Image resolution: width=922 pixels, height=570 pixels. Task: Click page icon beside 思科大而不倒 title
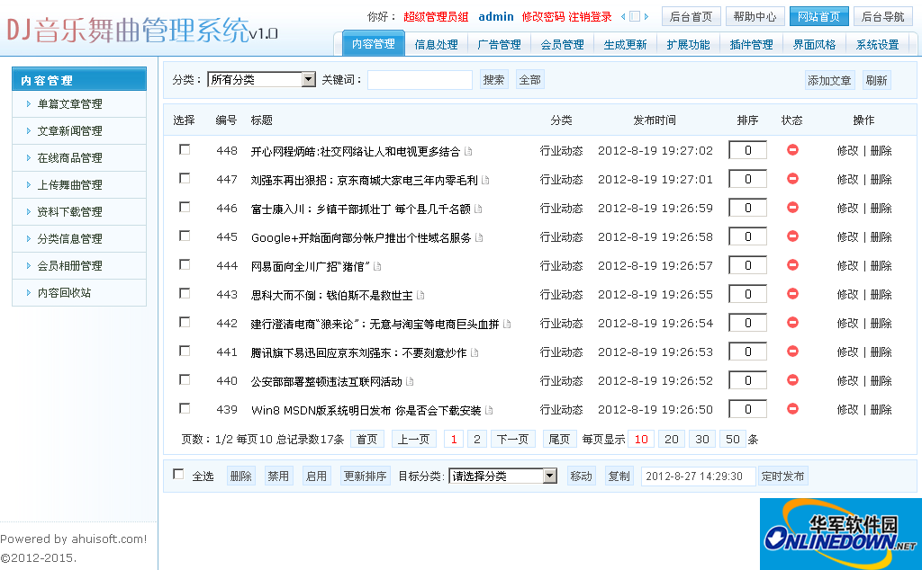[x=420, y=295]
